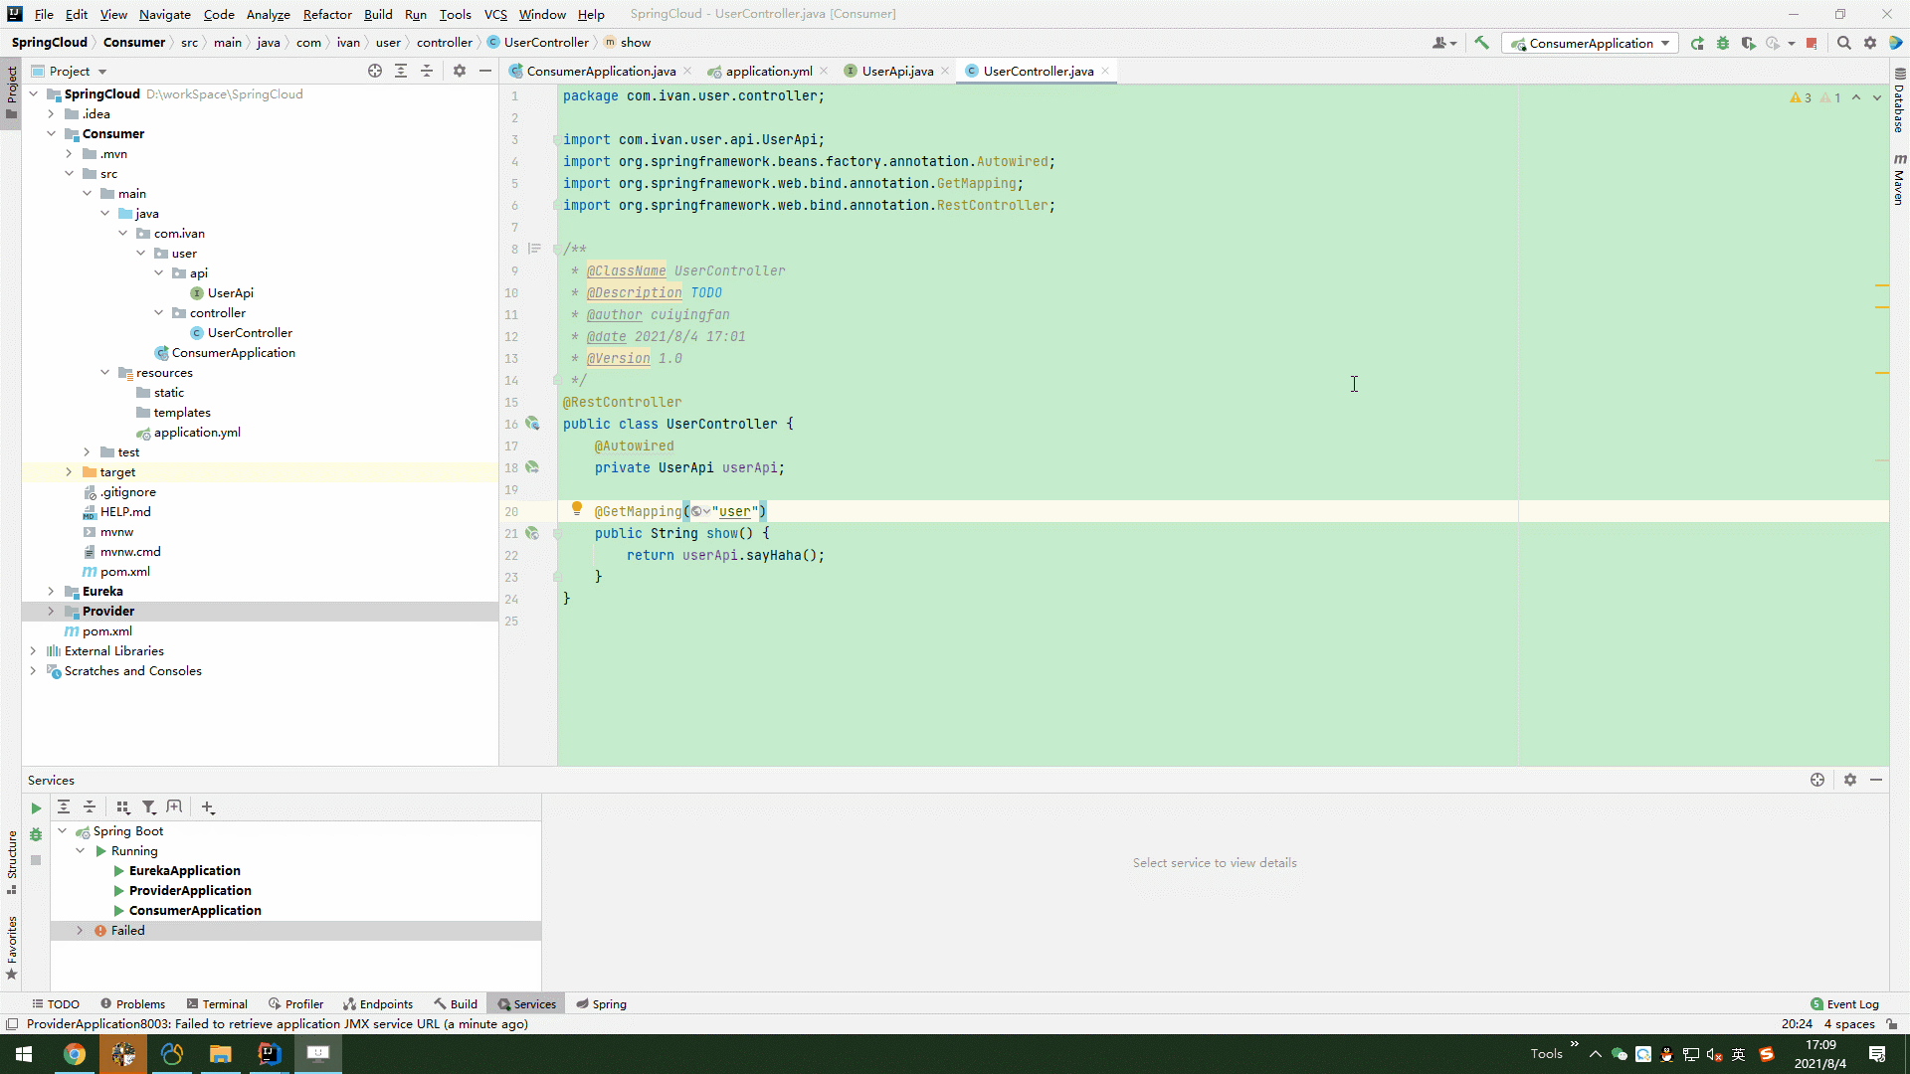Expand External Libraries node
1910x1074 pixels.
[x=33, y=650]
